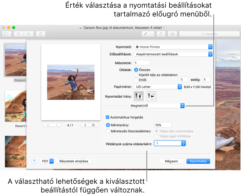
Task: Open the PDF dropdown menu
Action: point(46,161)
